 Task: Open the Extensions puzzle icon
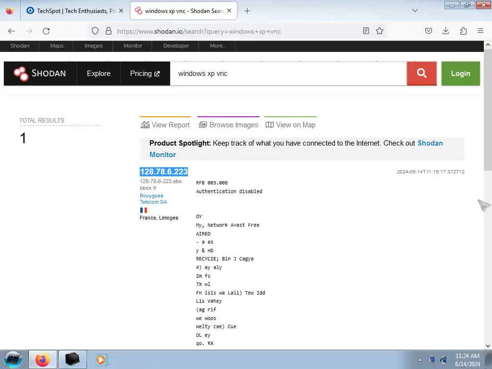coord(463,31)
